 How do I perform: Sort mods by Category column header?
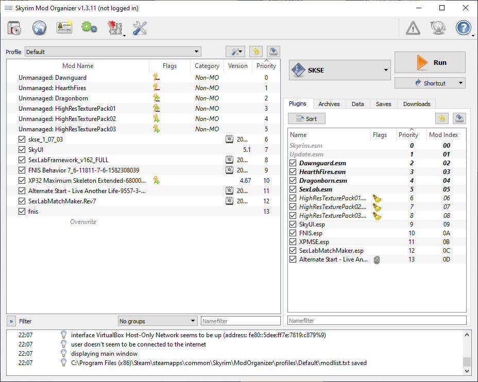click(x=207, y=66)
